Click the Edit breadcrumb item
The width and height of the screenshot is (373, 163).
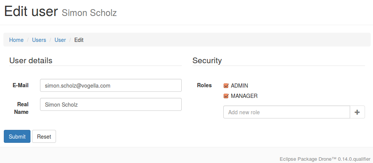[x=79, y=40]
